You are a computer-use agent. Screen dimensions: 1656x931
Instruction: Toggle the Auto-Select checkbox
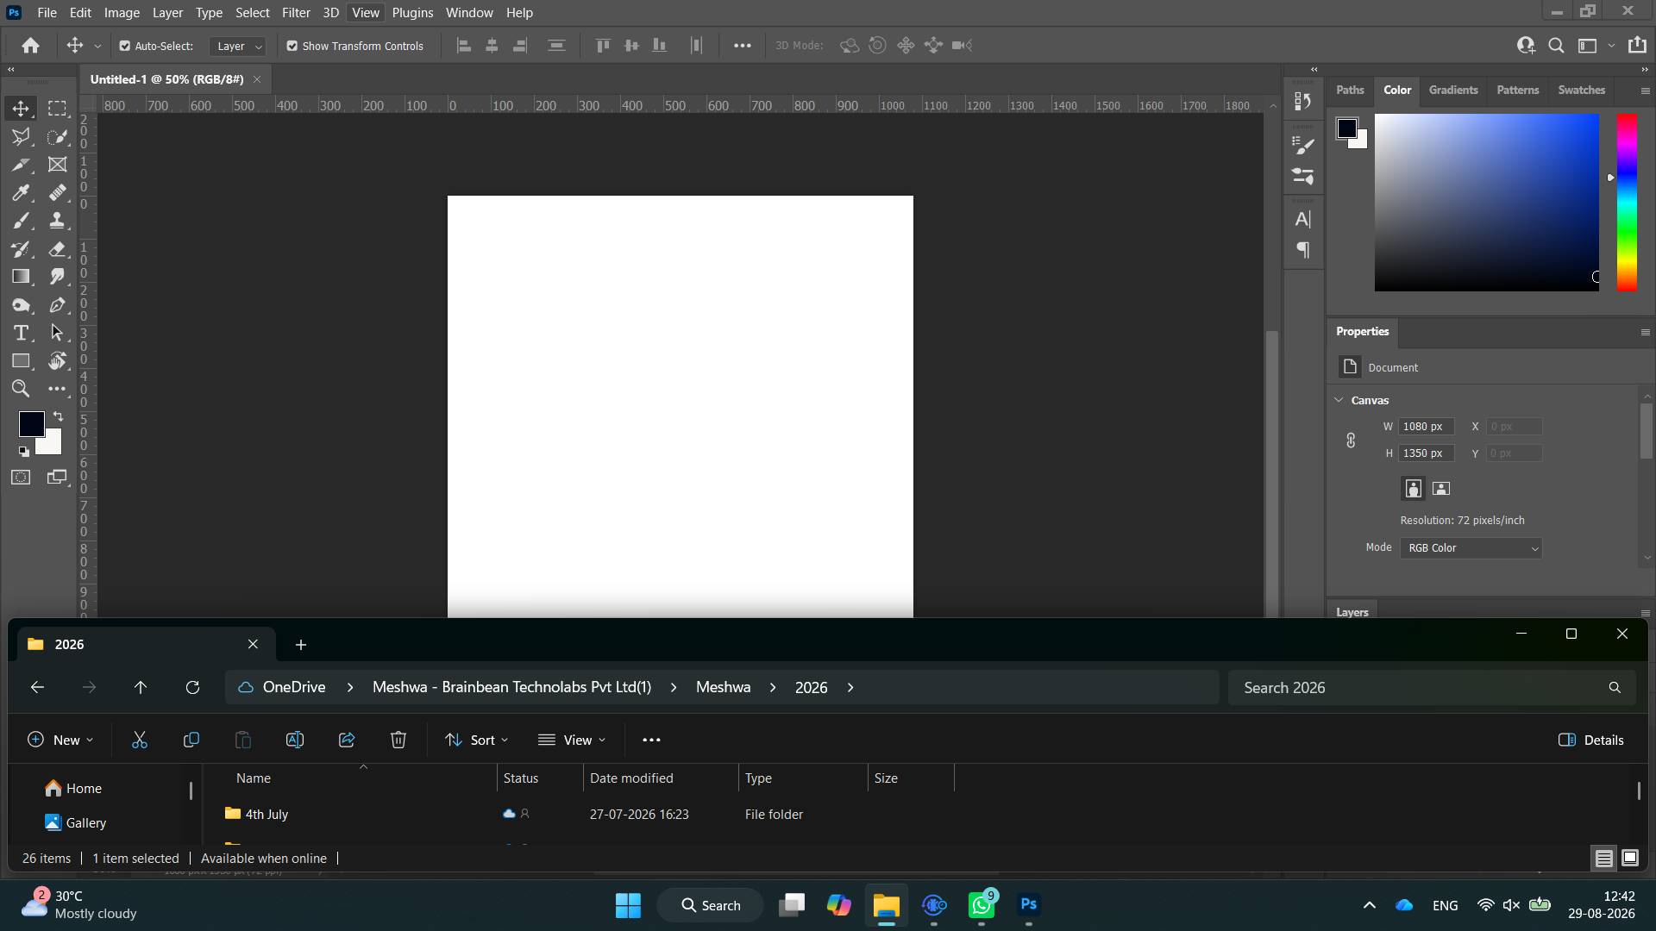125,46
